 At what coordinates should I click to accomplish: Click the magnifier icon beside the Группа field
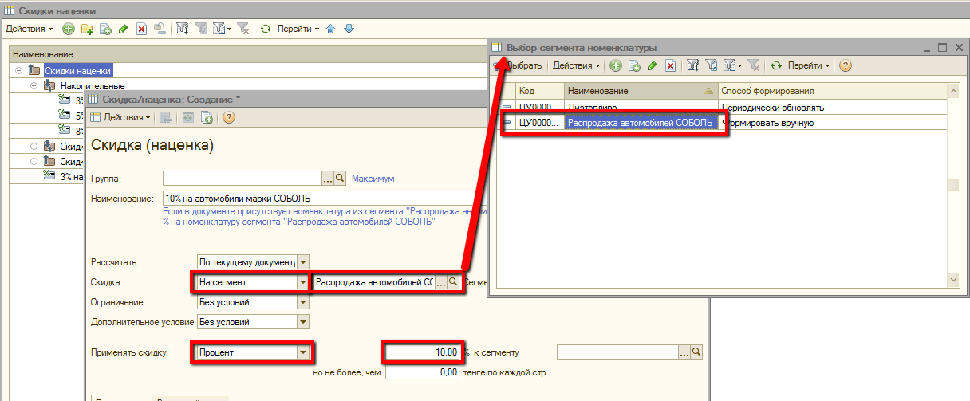click(339, 179)
